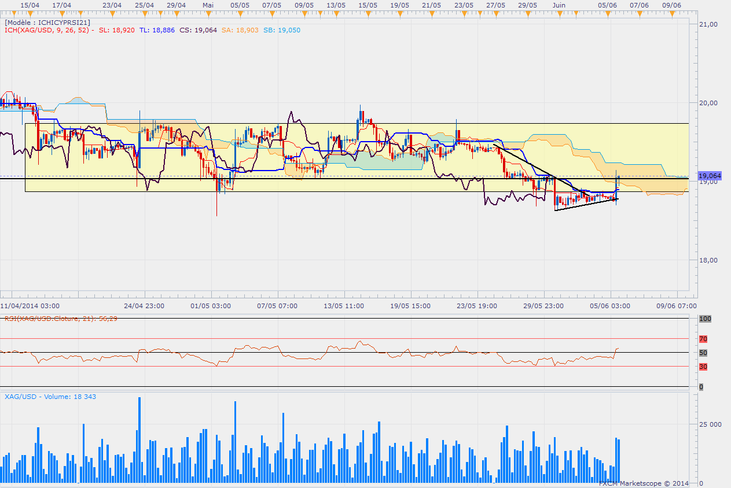Click the ICH(XAG/USD, 9, 26, 52) indicator label
731x488 pixels.
(49, 30)
